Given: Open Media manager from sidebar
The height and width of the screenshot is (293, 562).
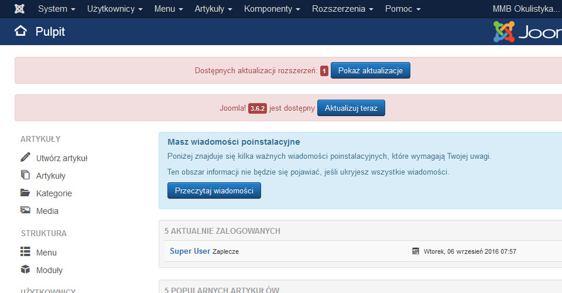Looking at the screenshot, I should [x=47, y=211].
